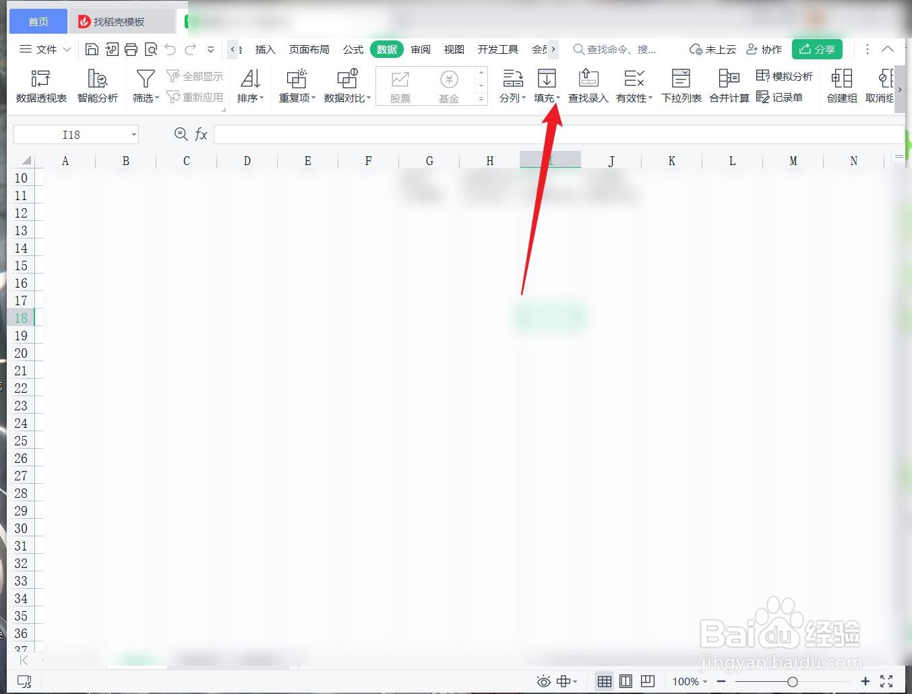Open the 公式 Formulas tab
912x694 pixels.
tap(353, 49)
